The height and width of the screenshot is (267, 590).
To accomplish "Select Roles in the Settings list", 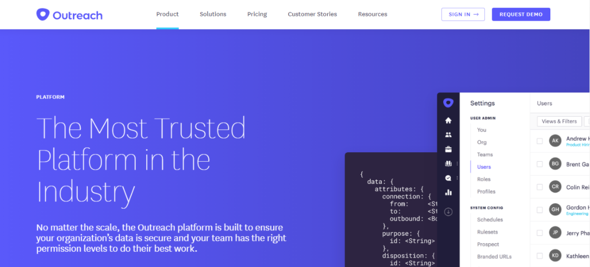I will 484,179.
